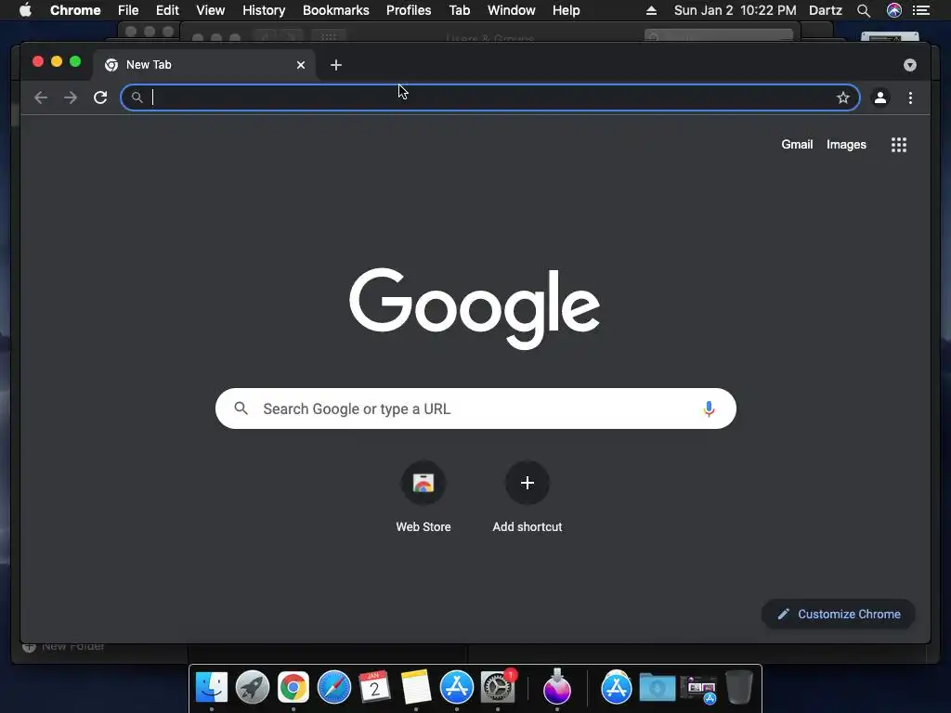Reload the current page
The image size is (951, 713).
point(100,97)
